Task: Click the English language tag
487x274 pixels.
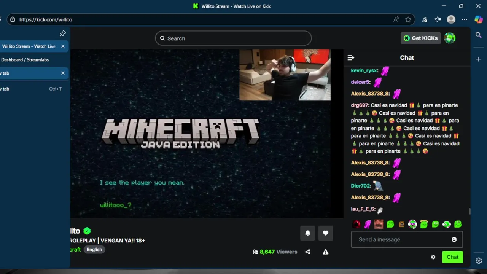Action: (94, 250)
